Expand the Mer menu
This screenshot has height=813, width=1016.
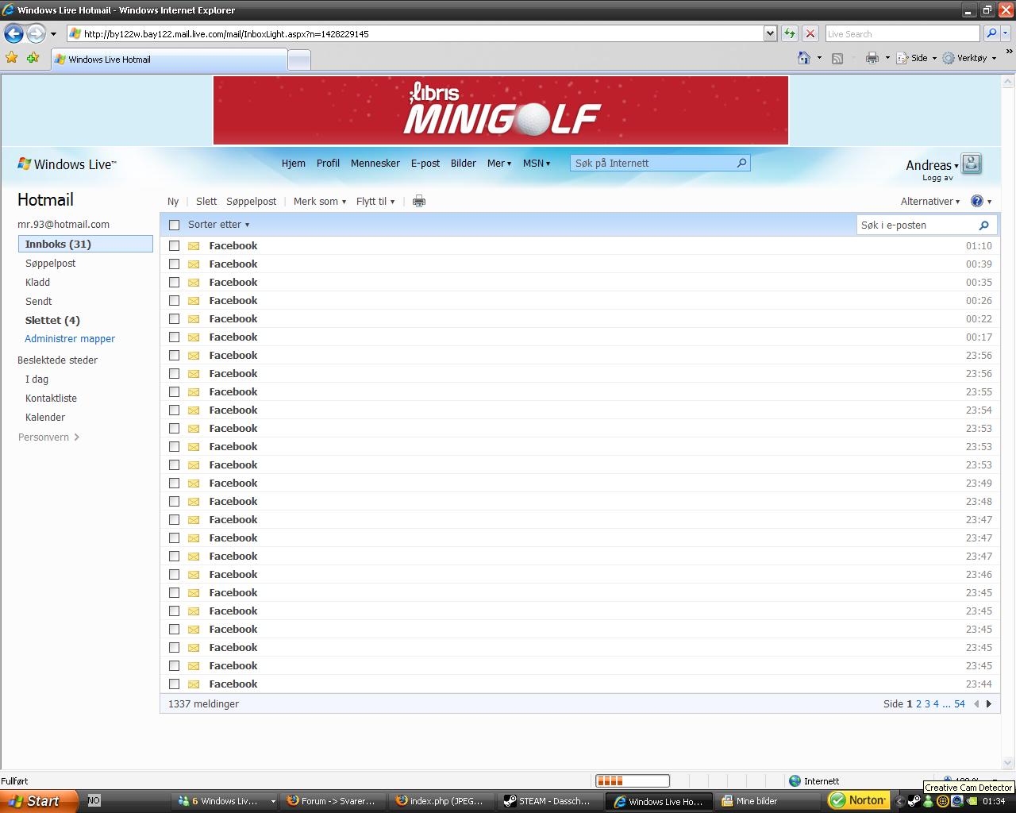coord(498,164)
